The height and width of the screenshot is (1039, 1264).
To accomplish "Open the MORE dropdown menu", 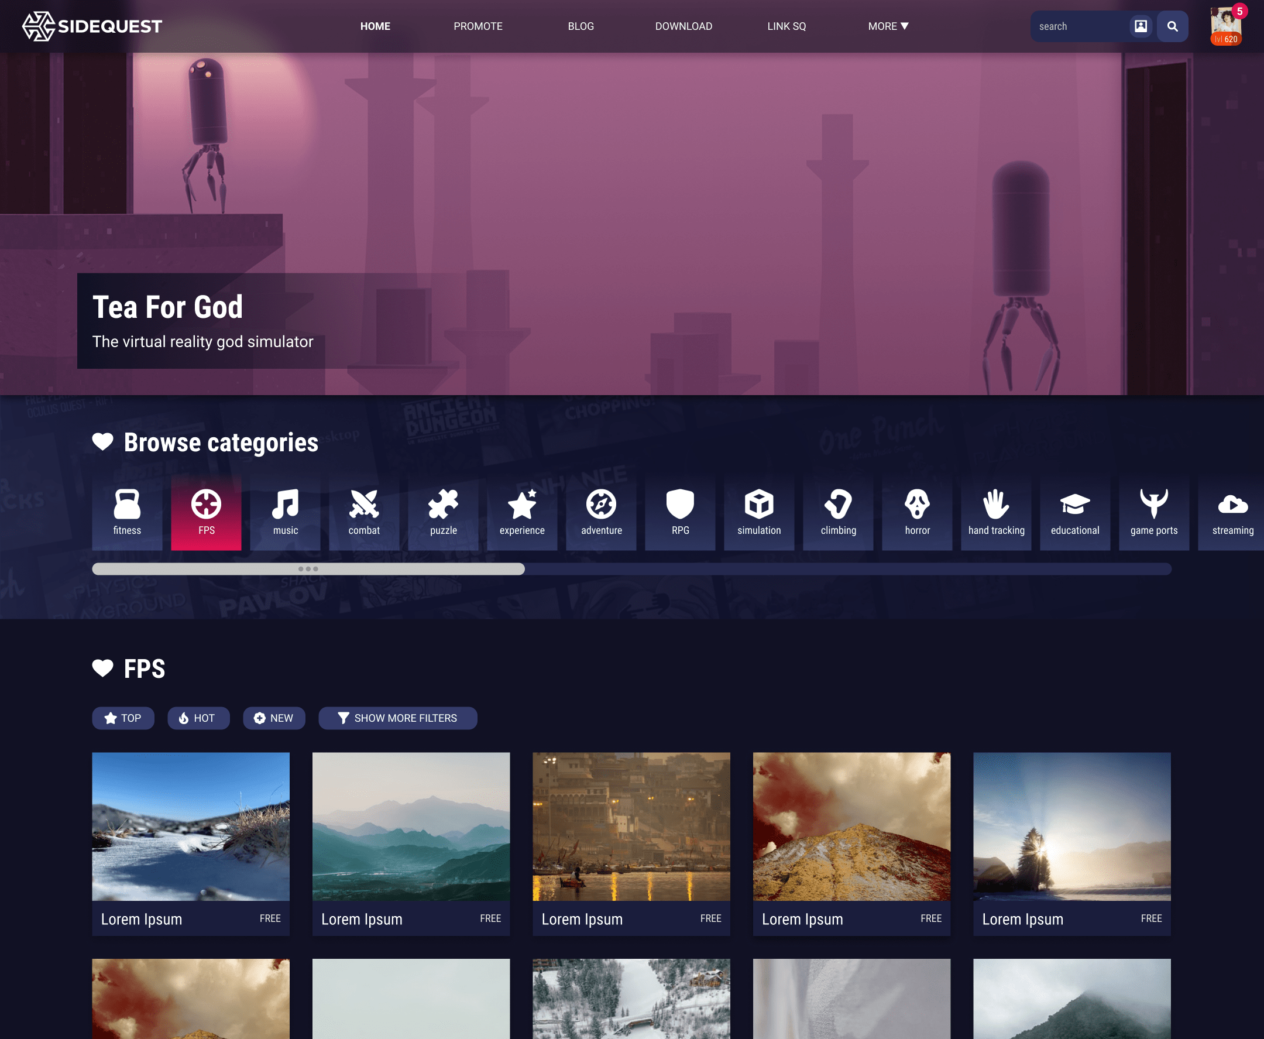I will 888,26.
